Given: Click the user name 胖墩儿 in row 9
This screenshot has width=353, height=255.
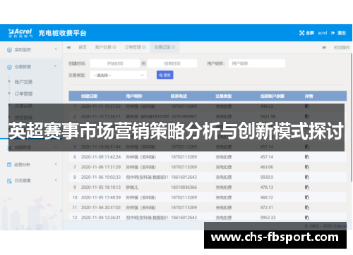Looking at the screenshot, I should pyautogui.click(x=132, y=187).
